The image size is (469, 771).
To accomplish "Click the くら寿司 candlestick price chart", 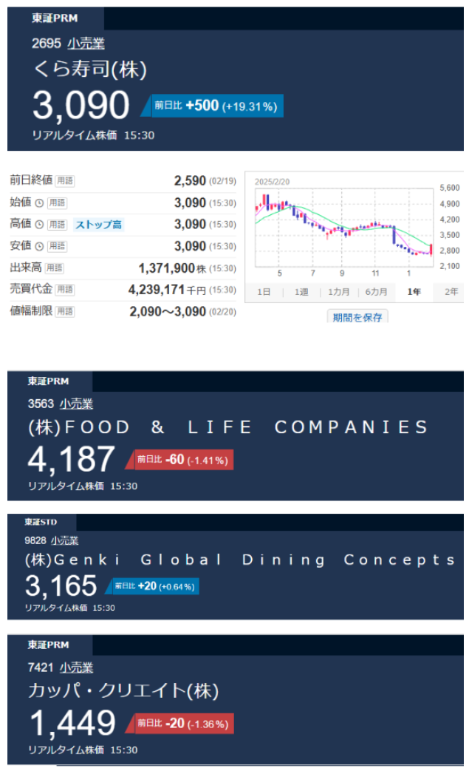I will pos(343,226).
